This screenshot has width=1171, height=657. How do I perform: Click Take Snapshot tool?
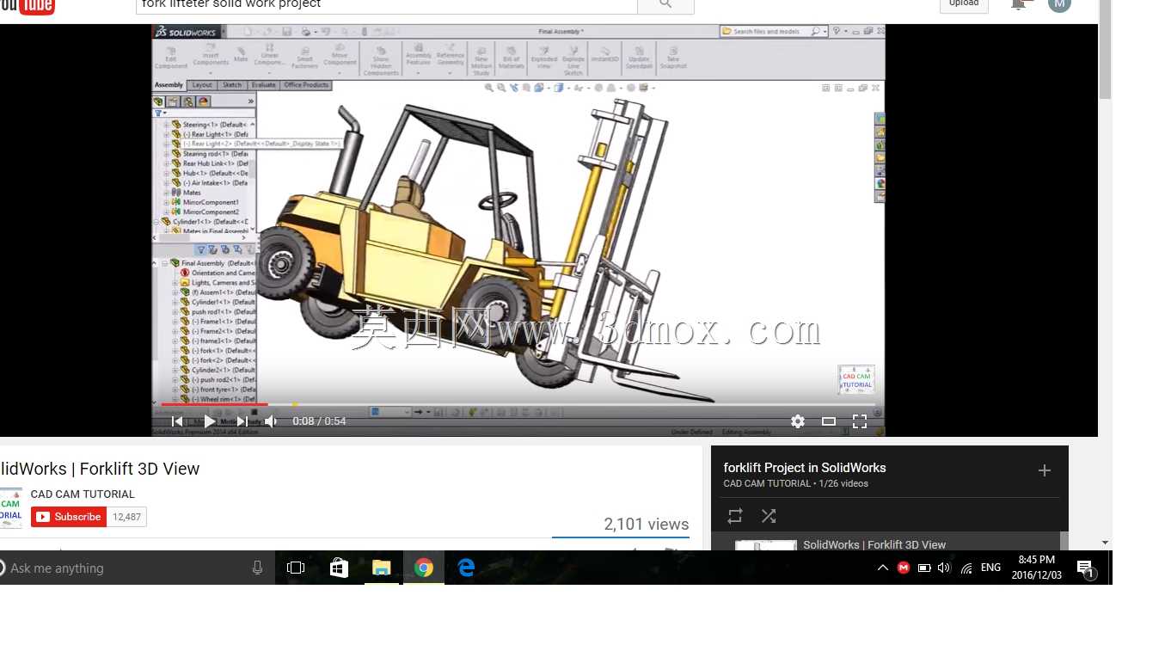pyautogui.click(x=673, y=58)
